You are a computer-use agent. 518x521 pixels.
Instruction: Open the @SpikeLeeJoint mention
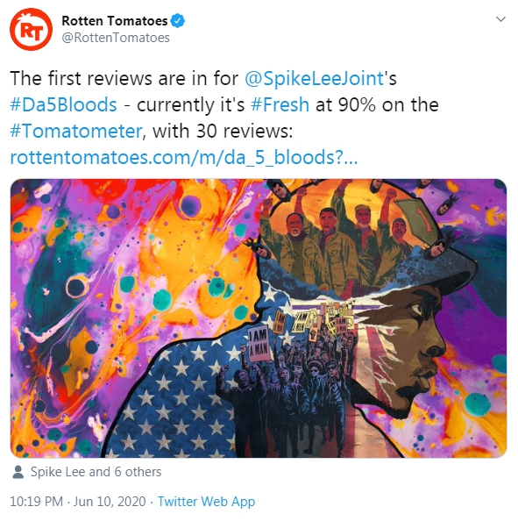(x=315, y=78)
